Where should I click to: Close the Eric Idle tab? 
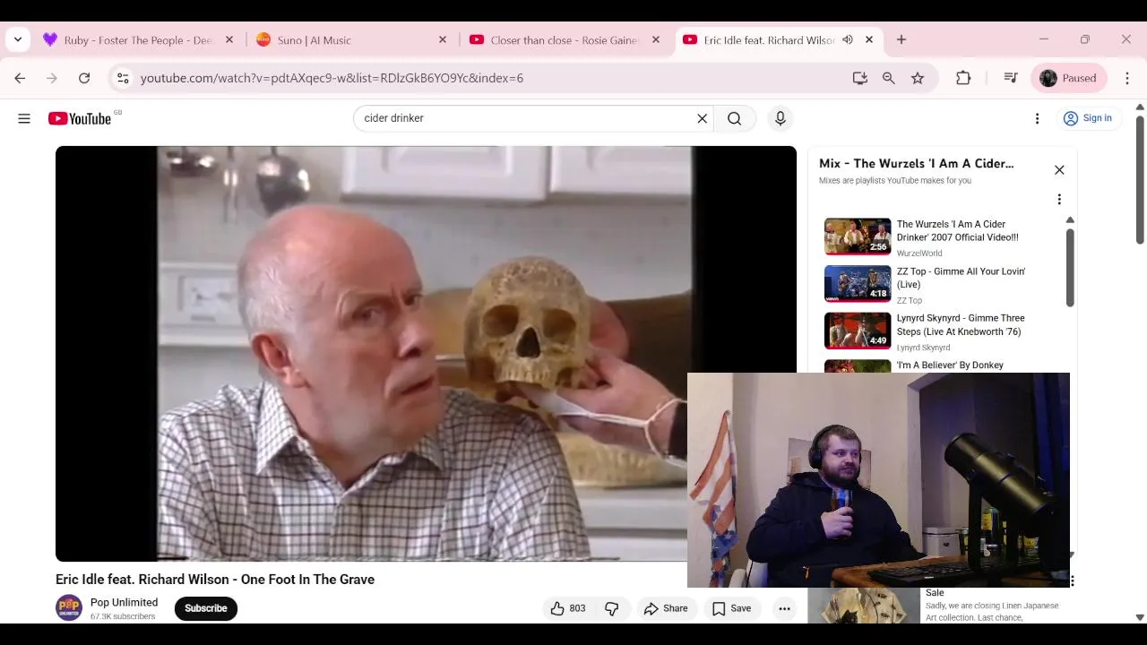click(869, 39)
